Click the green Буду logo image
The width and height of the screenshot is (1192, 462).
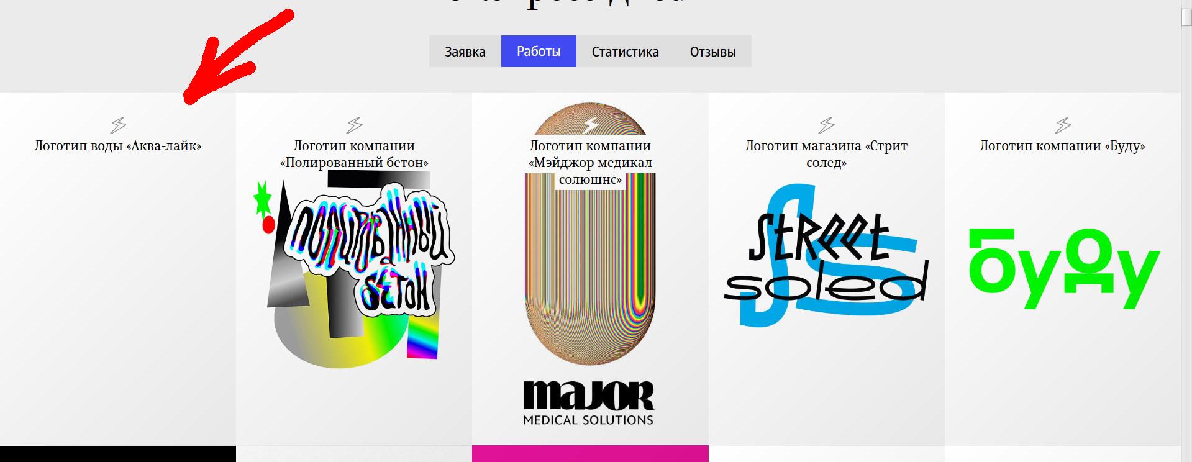point(1064,269)
